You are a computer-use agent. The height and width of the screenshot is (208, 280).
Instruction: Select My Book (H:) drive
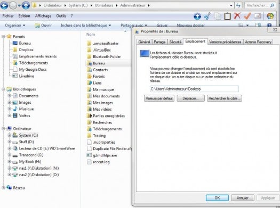pyautogui.click(x=27, y=162)
